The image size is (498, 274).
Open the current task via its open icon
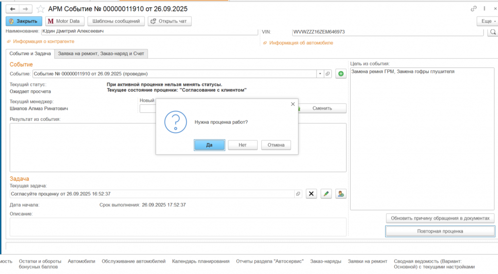(299, 194)
